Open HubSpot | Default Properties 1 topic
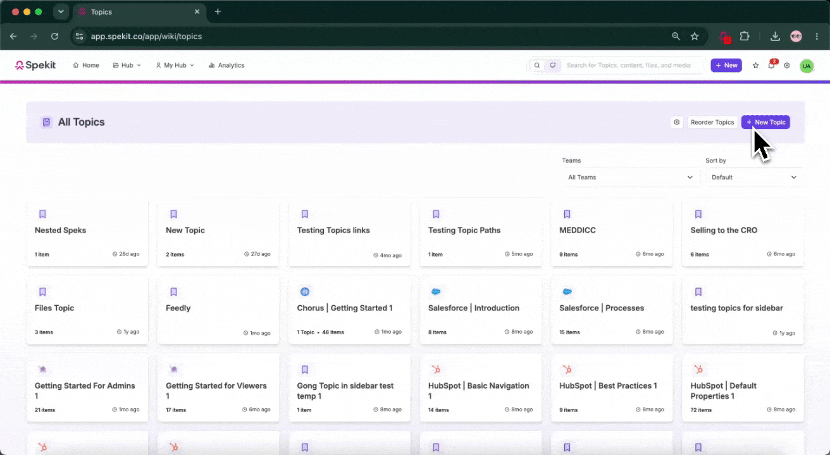The height and width of the screenshot is (455, 830). [743, 388]
